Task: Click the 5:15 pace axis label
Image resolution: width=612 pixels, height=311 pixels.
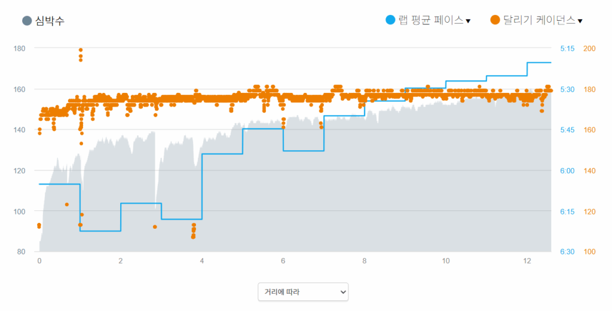Action: coord(567,49)
